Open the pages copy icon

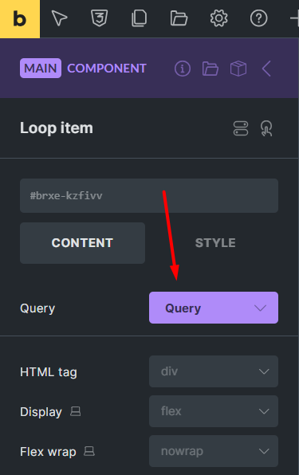click(139, 18)
